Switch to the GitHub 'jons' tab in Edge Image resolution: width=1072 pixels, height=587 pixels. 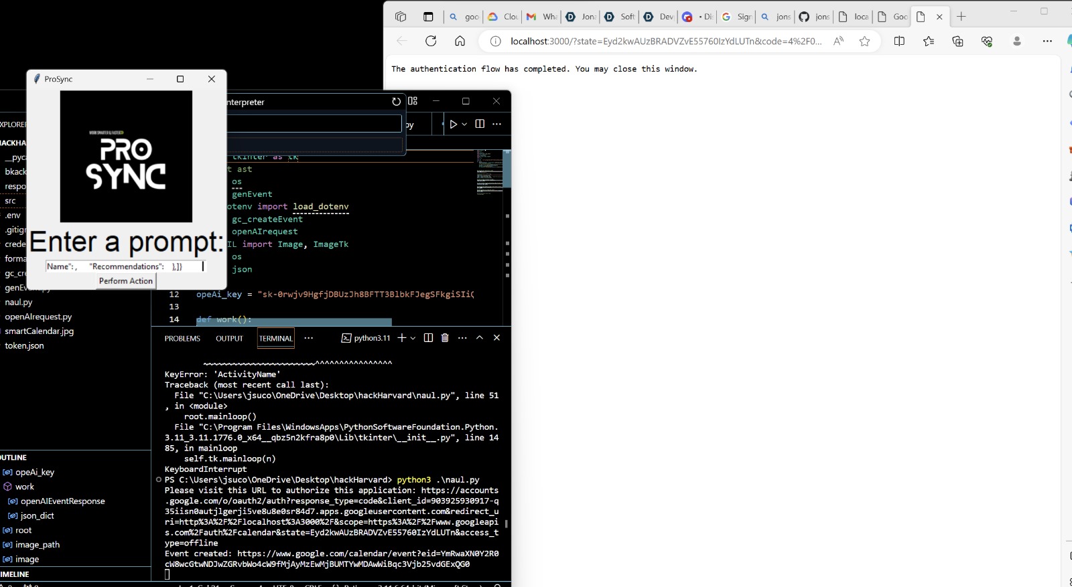pos(813,17)
